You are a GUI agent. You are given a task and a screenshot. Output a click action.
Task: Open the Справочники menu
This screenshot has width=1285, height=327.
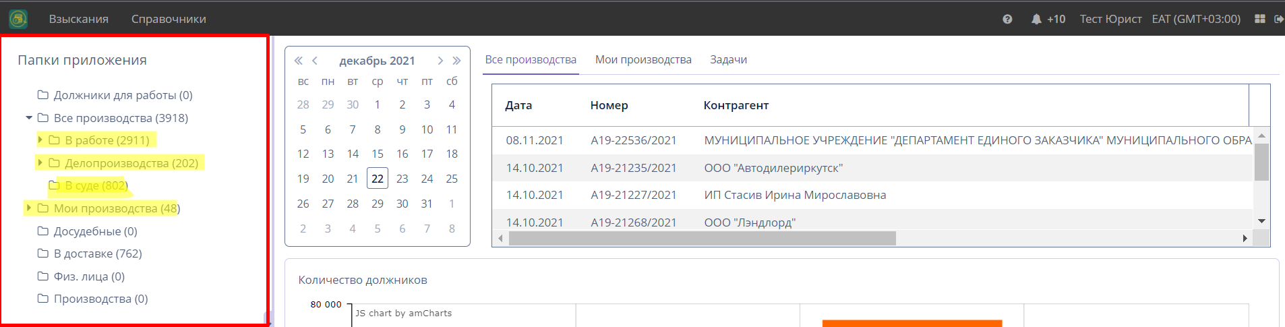coord(169,19)
